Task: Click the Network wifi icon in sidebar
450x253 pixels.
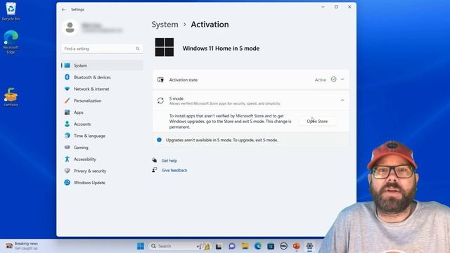Action: (x=67, y=89)
